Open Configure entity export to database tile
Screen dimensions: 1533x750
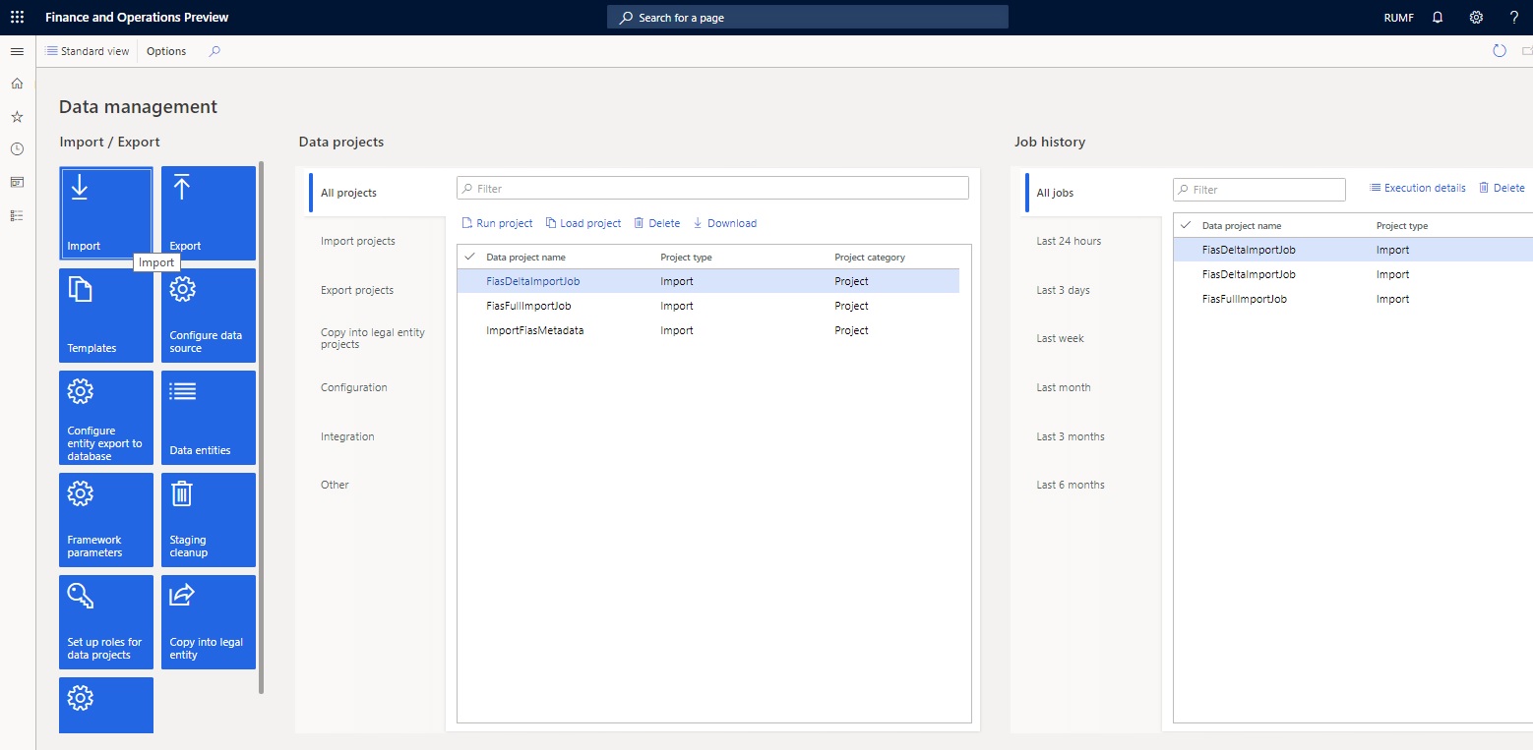[106, 418]
